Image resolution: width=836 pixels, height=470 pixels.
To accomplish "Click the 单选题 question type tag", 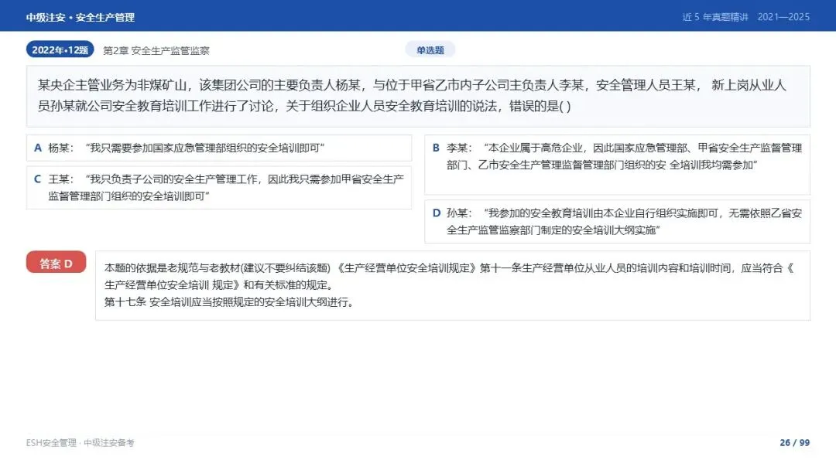I will click(430, 49).
